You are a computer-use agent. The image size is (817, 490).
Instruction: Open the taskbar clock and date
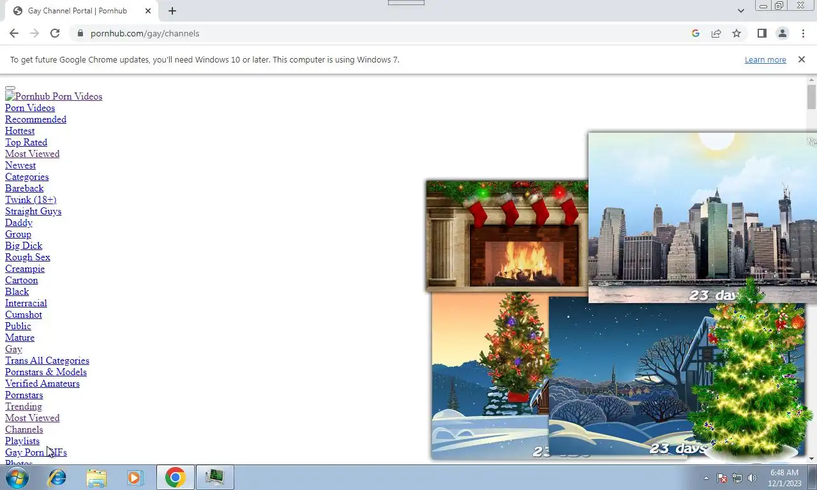tap(784, 478)
